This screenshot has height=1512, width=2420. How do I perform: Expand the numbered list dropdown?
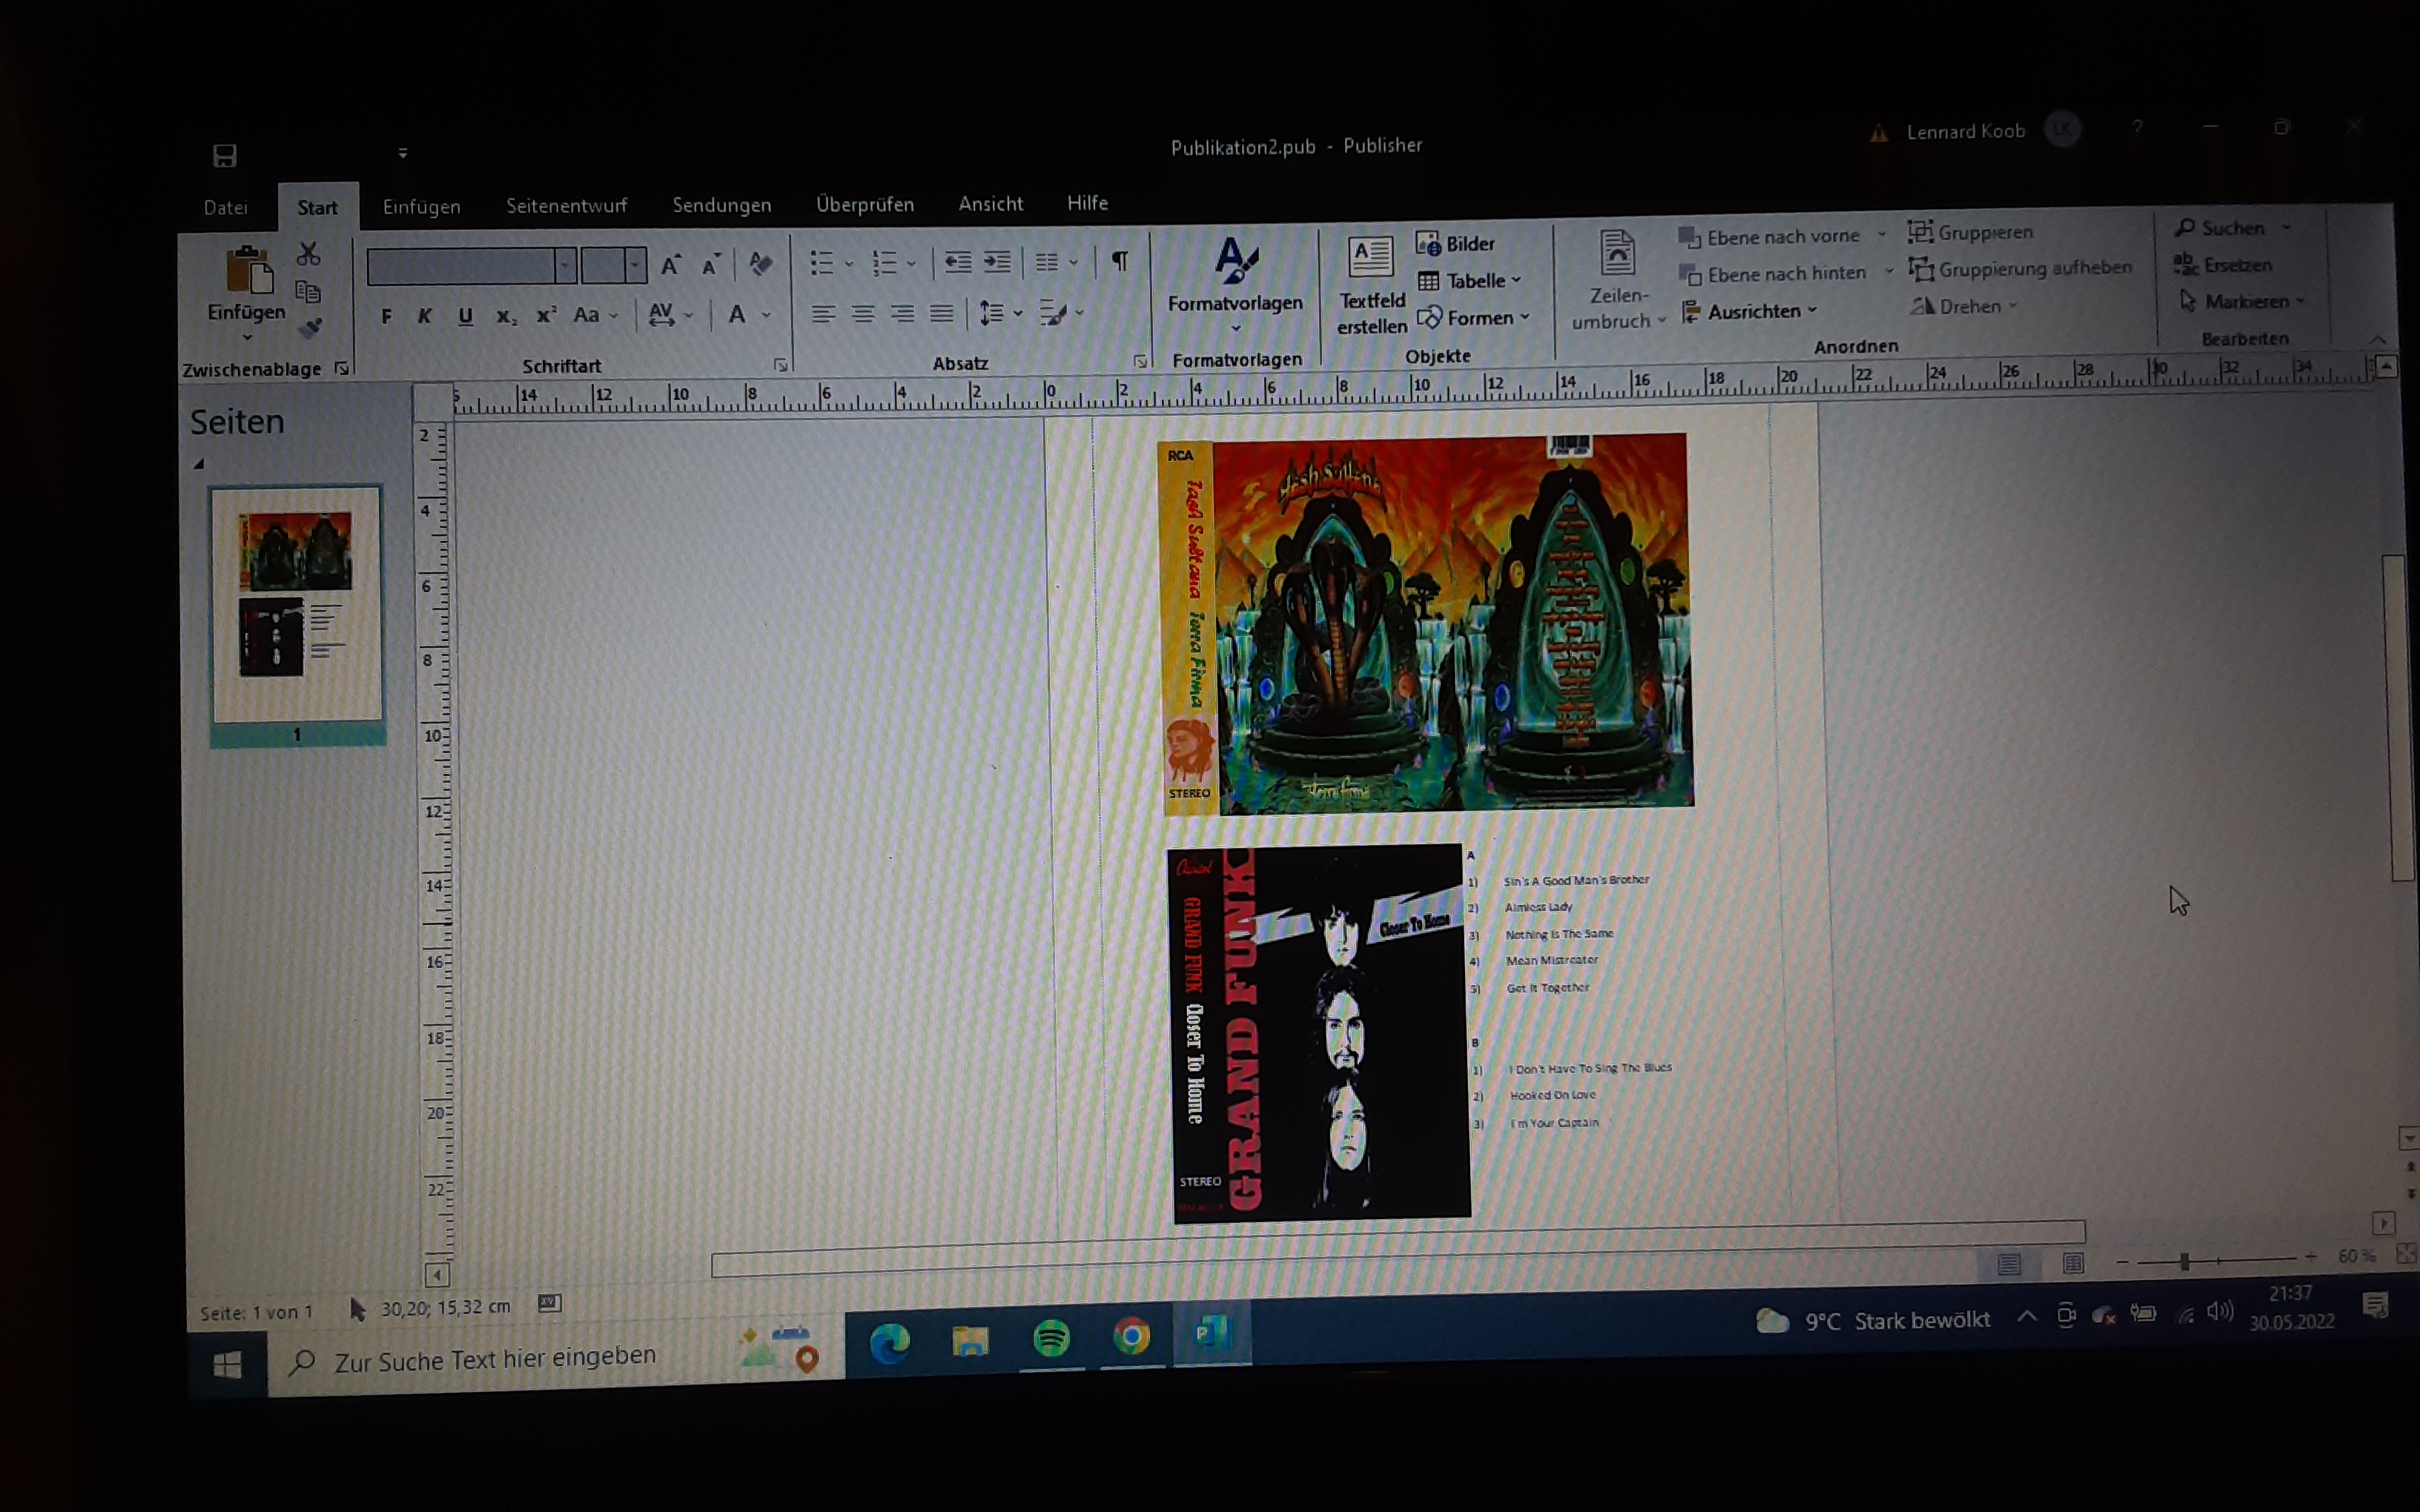(911, 264)
